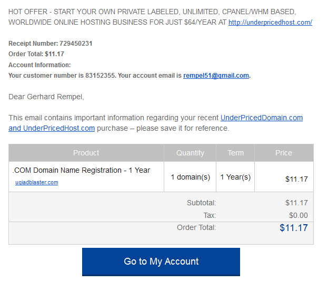This screenshot has height=283, width=328.
Task: Click the large blue $11.17 order total
Action: pyautogui.click(x=294, y=228)
